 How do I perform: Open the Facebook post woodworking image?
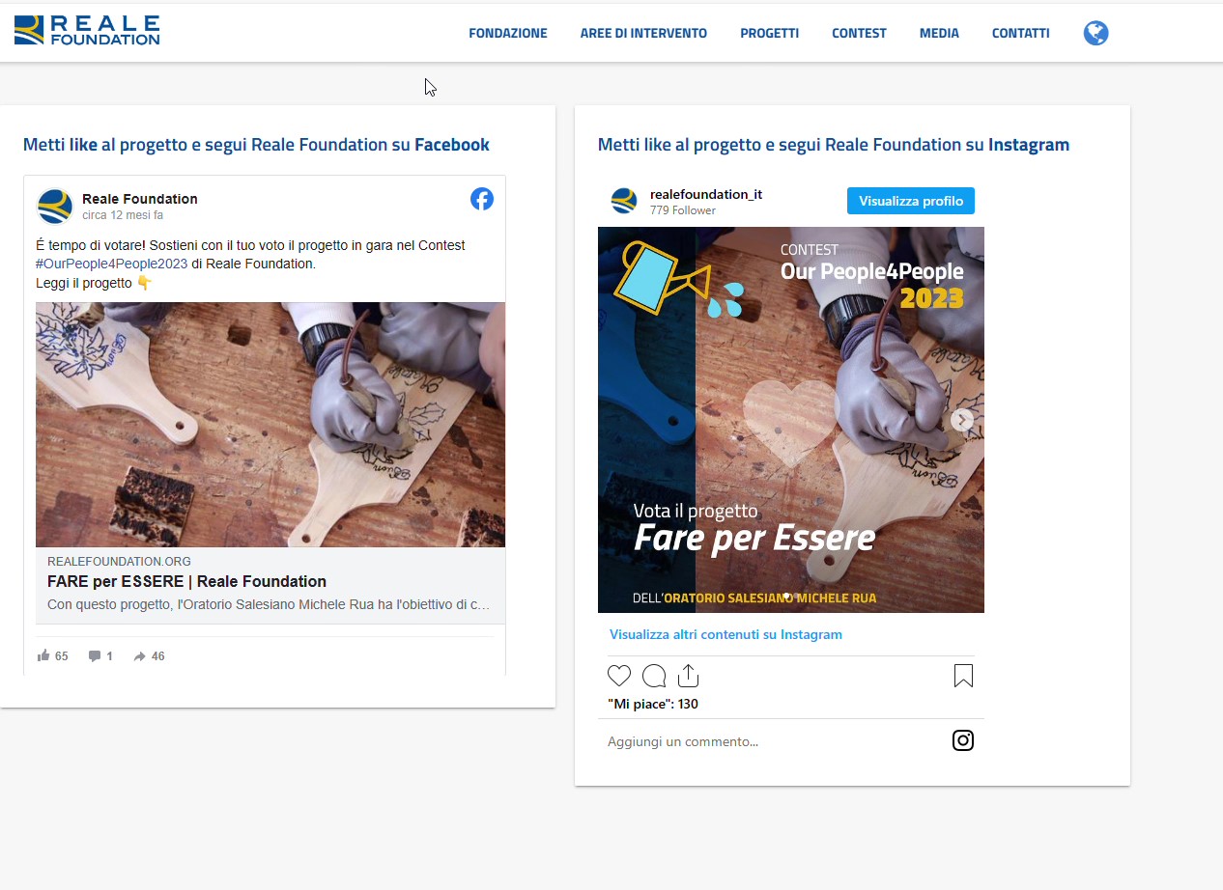click(x=270, y=425)
